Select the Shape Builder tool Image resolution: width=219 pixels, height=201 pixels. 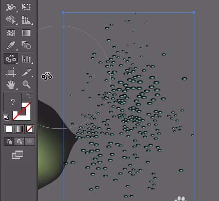pyautogui.click(x=11, y=20)
